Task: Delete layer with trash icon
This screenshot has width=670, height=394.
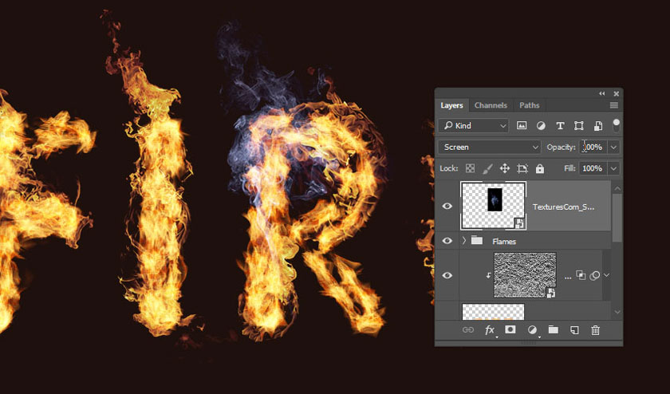Action: [x=595, y=330]
